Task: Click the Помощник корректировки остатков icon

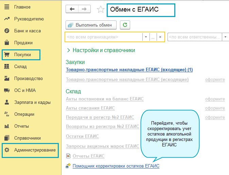Action: pyautogui.click(x=68, y=166)
